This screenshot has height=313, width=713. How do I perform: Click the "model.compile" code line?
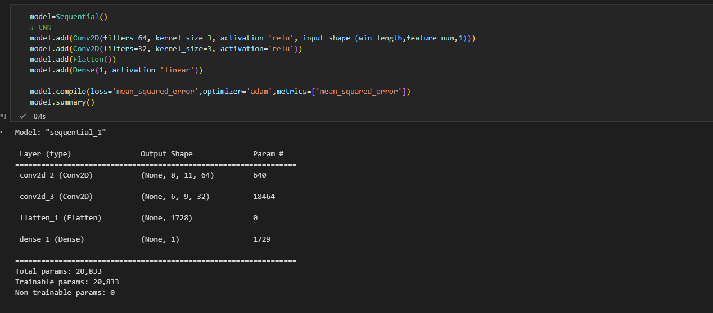(x=220, y=92)
